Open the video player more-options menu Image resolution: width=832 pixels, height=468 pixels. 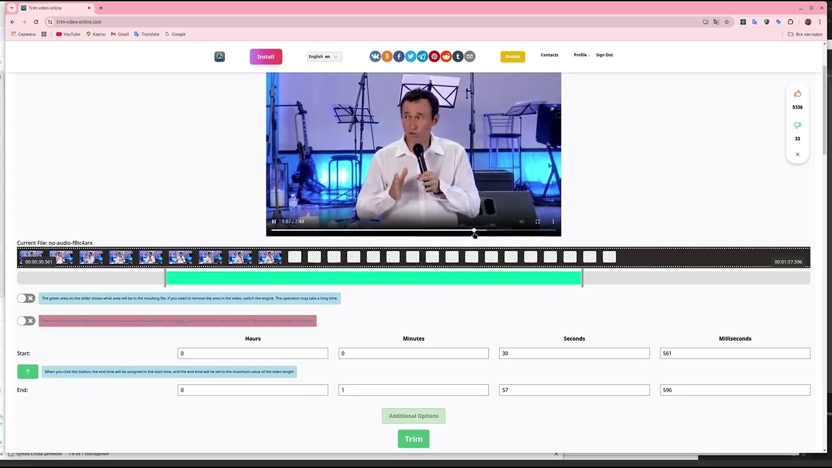click(553, 222)
